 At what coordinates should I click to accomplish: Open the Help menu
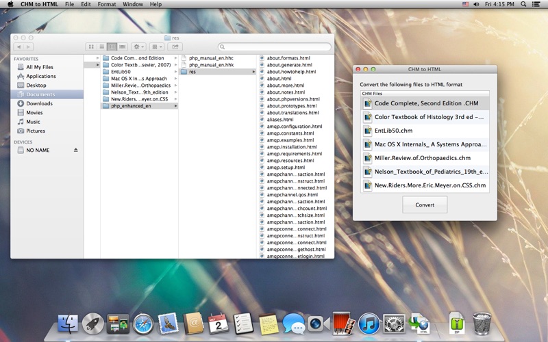pos(155,4)
